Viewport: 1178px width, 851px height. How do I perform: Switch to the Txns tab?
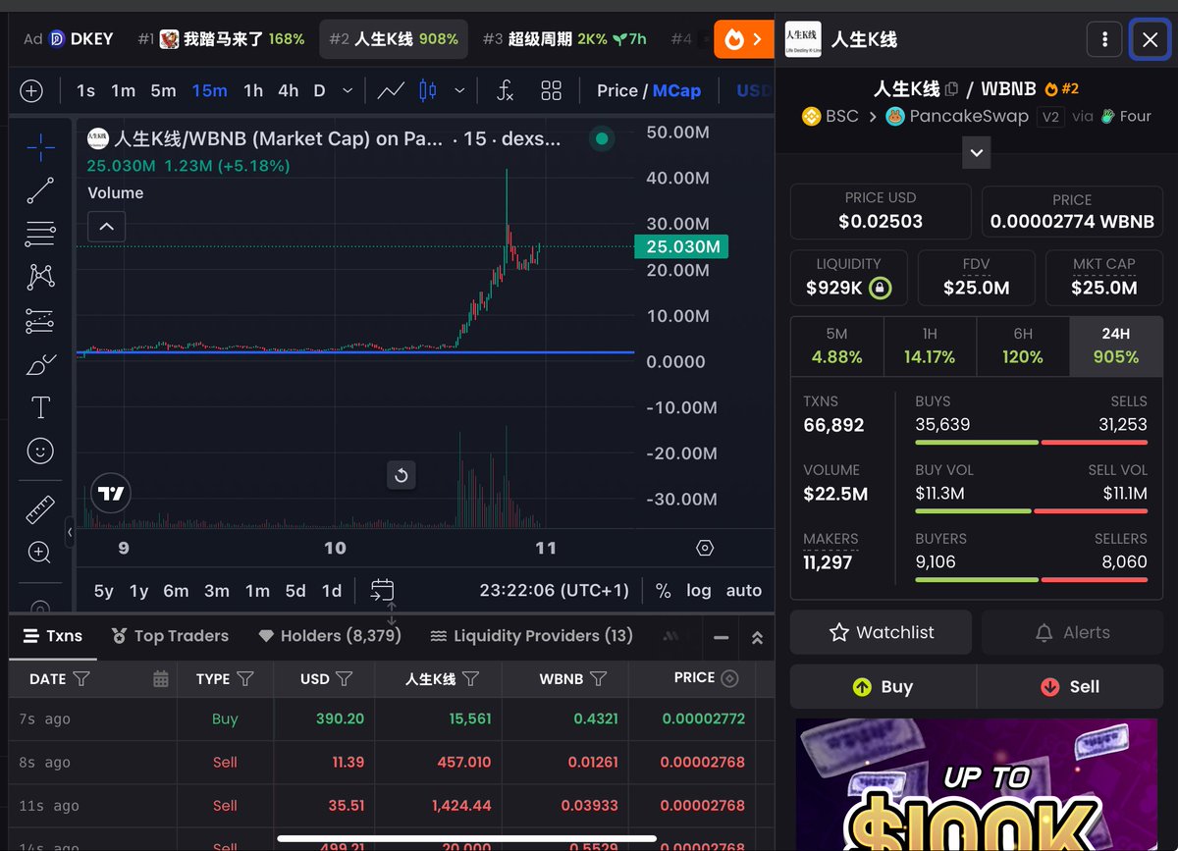click(x=53, y=636)
